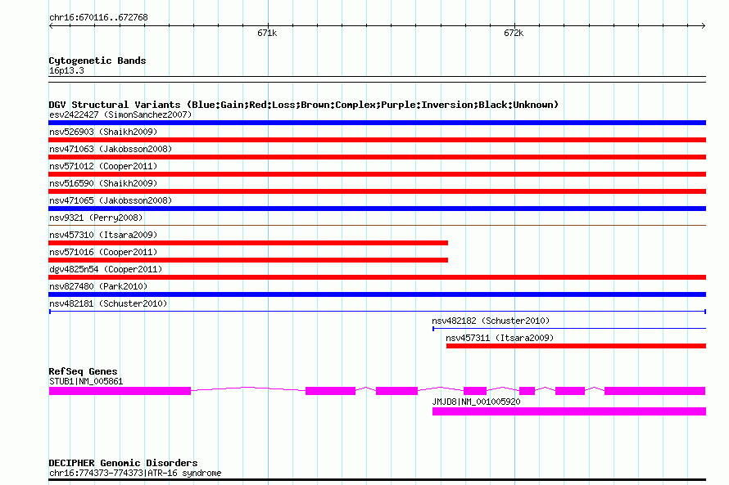Click the short red bar under nsv571016
This screenshot has width=729, height=485.
[x=248, y=260]
